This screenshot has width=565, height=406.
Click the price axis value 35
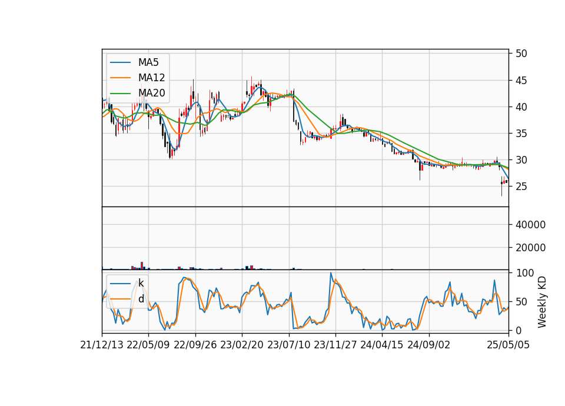coord(521,134)
